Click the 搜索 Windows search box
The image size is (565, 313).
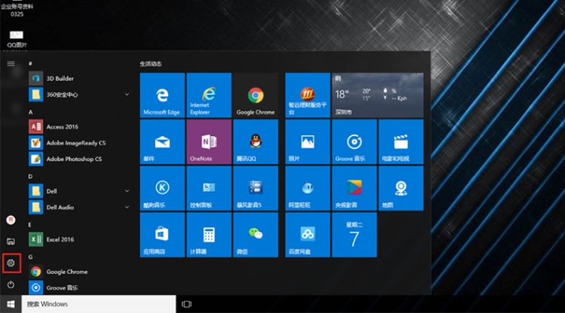click(x=98, y=304)
